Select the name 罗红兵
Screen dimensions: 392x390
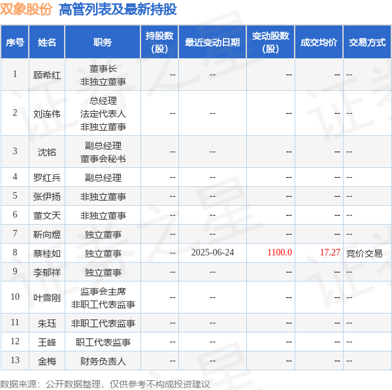(x=47, y=178)
